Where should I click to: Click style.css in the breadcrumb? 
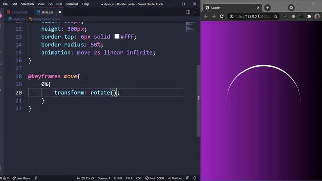pos(19,19)
